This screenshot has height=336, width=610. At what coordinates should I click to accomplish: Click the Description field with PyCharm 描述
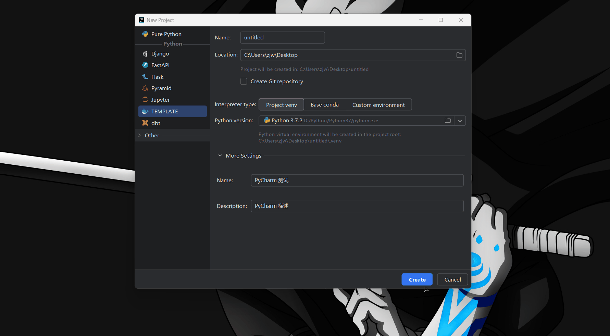[x=357, y=206]
